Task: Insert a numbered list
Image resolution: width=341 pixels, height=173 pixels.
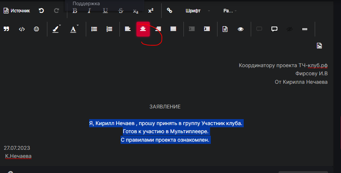Action: pos(109,29)
